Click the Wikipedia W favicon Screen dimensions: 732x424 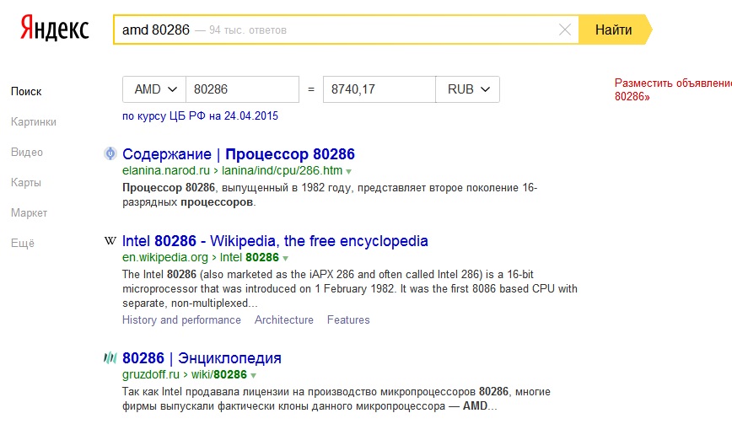click(x=110, y=241)
